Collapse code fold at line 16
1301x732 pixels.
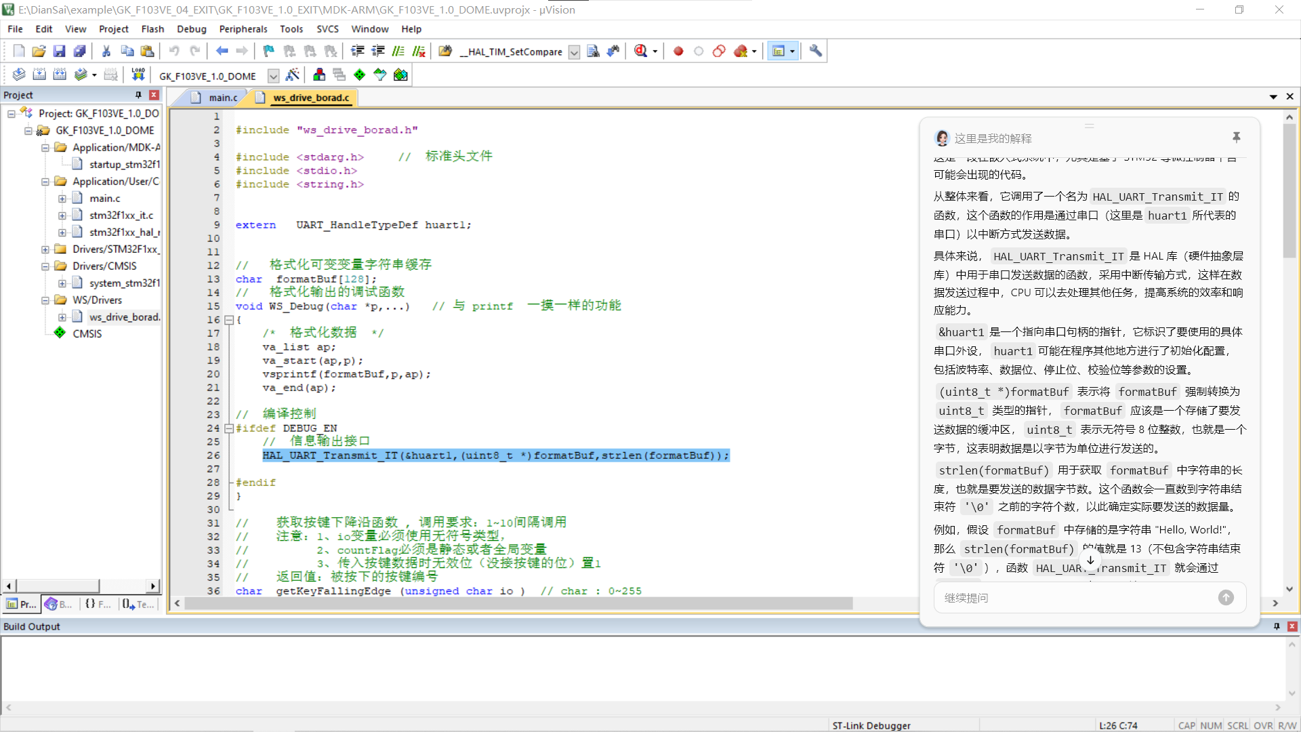coord(229,320)
